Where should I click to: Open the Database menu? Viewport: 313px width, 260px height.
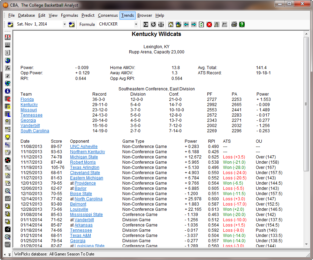click(x=26, y=15)
